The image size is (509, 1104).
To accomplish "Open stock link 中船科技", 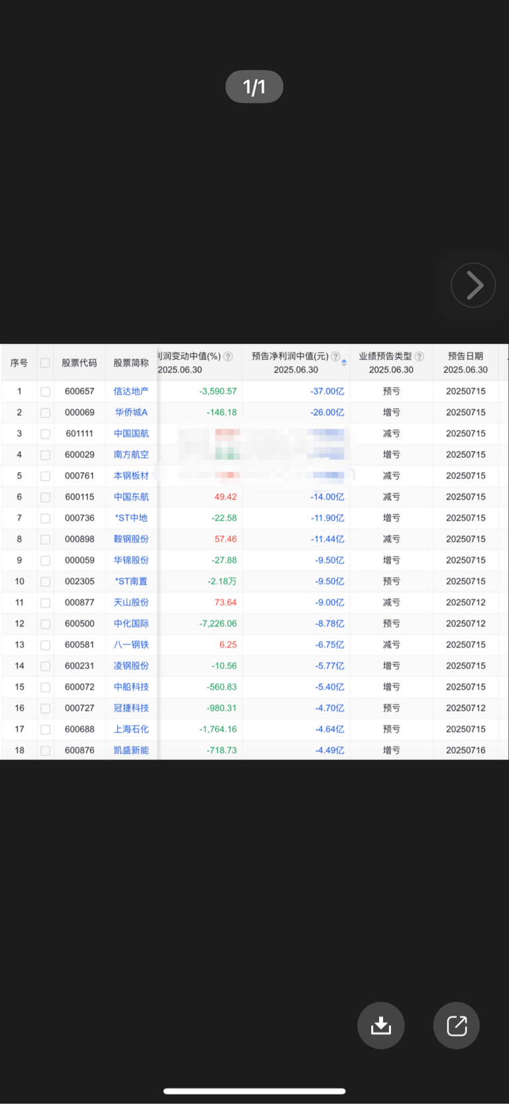I will [131, 687].
